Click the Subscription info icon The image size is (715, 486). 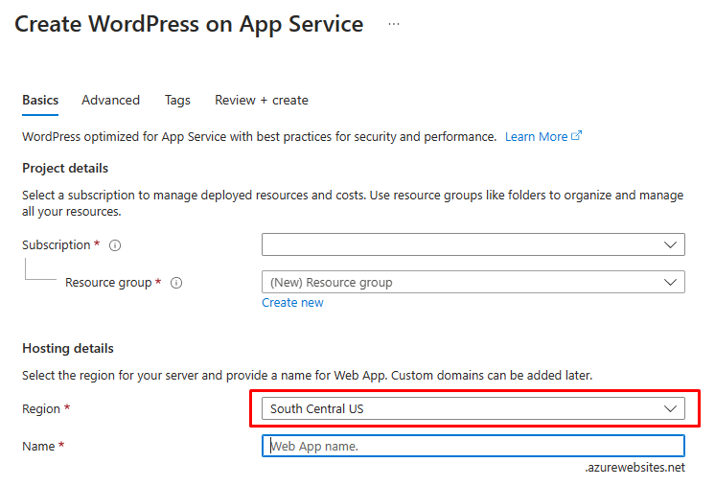tap(115, 245)
